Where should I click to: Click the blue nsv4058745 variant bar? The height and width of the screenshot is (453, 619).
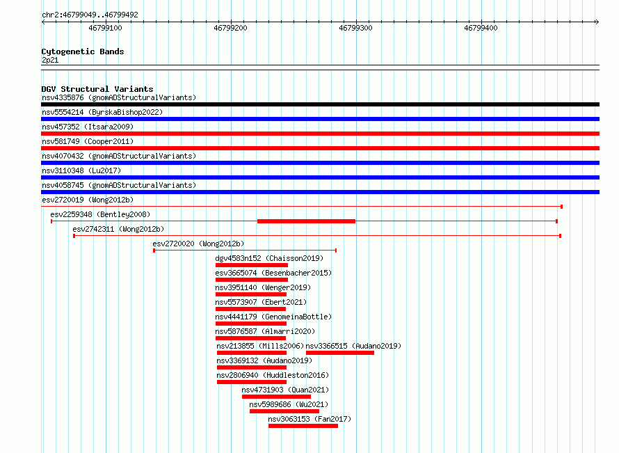point(320,192)
